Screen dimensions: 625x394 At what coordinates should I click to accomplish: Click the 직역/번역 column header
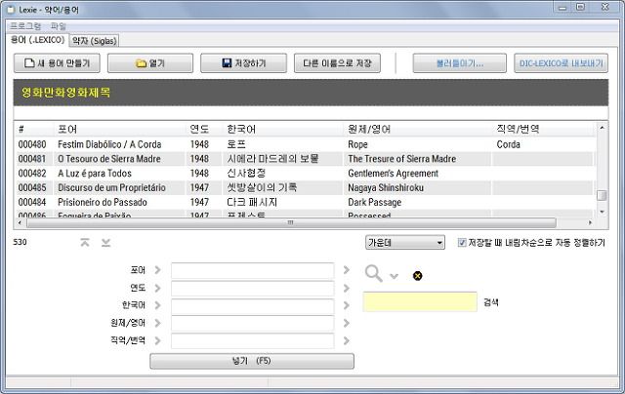(x=544, y=129)
